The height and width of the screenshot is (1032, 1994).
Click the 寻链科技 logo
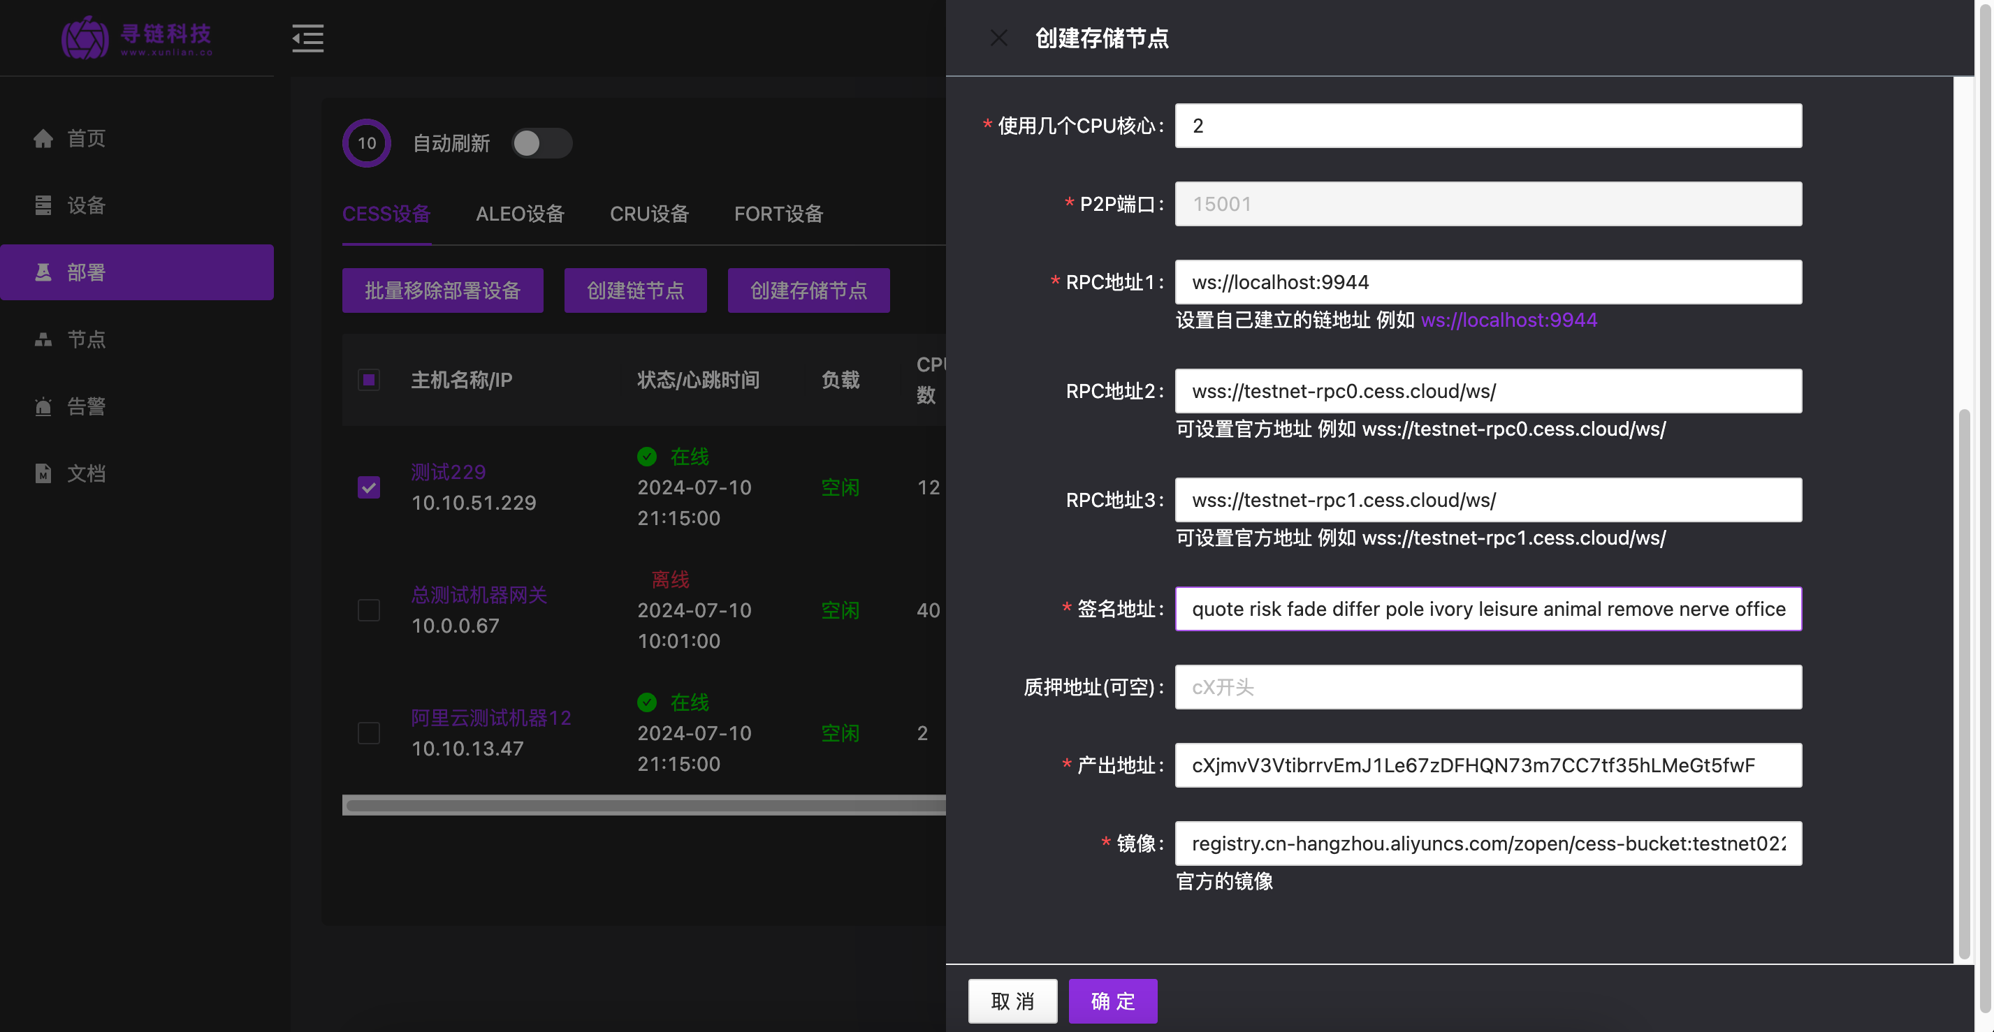pyautogui.click(x=136, y=37)
